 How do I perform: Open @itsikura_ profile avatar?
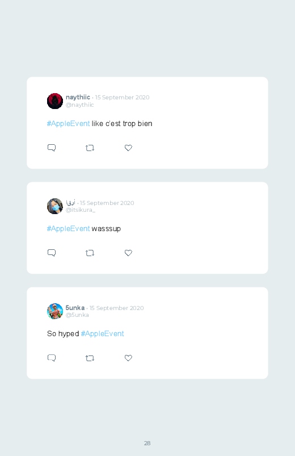pos(55,206)
